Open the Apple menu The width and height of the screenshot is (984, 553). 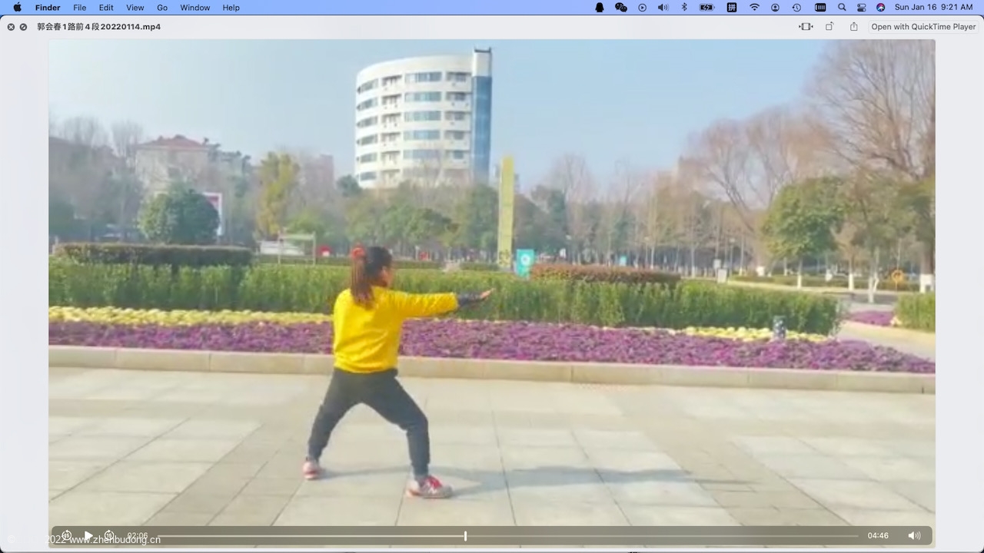[x=17, y=8]
